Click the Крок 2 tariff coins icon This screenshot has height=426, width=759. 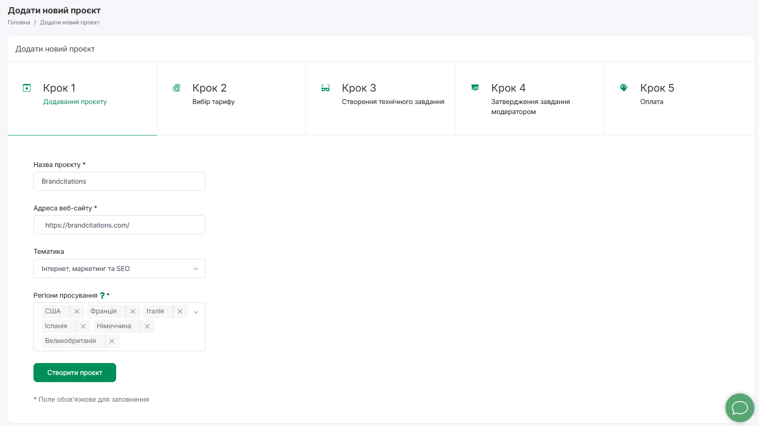[176, 88]
